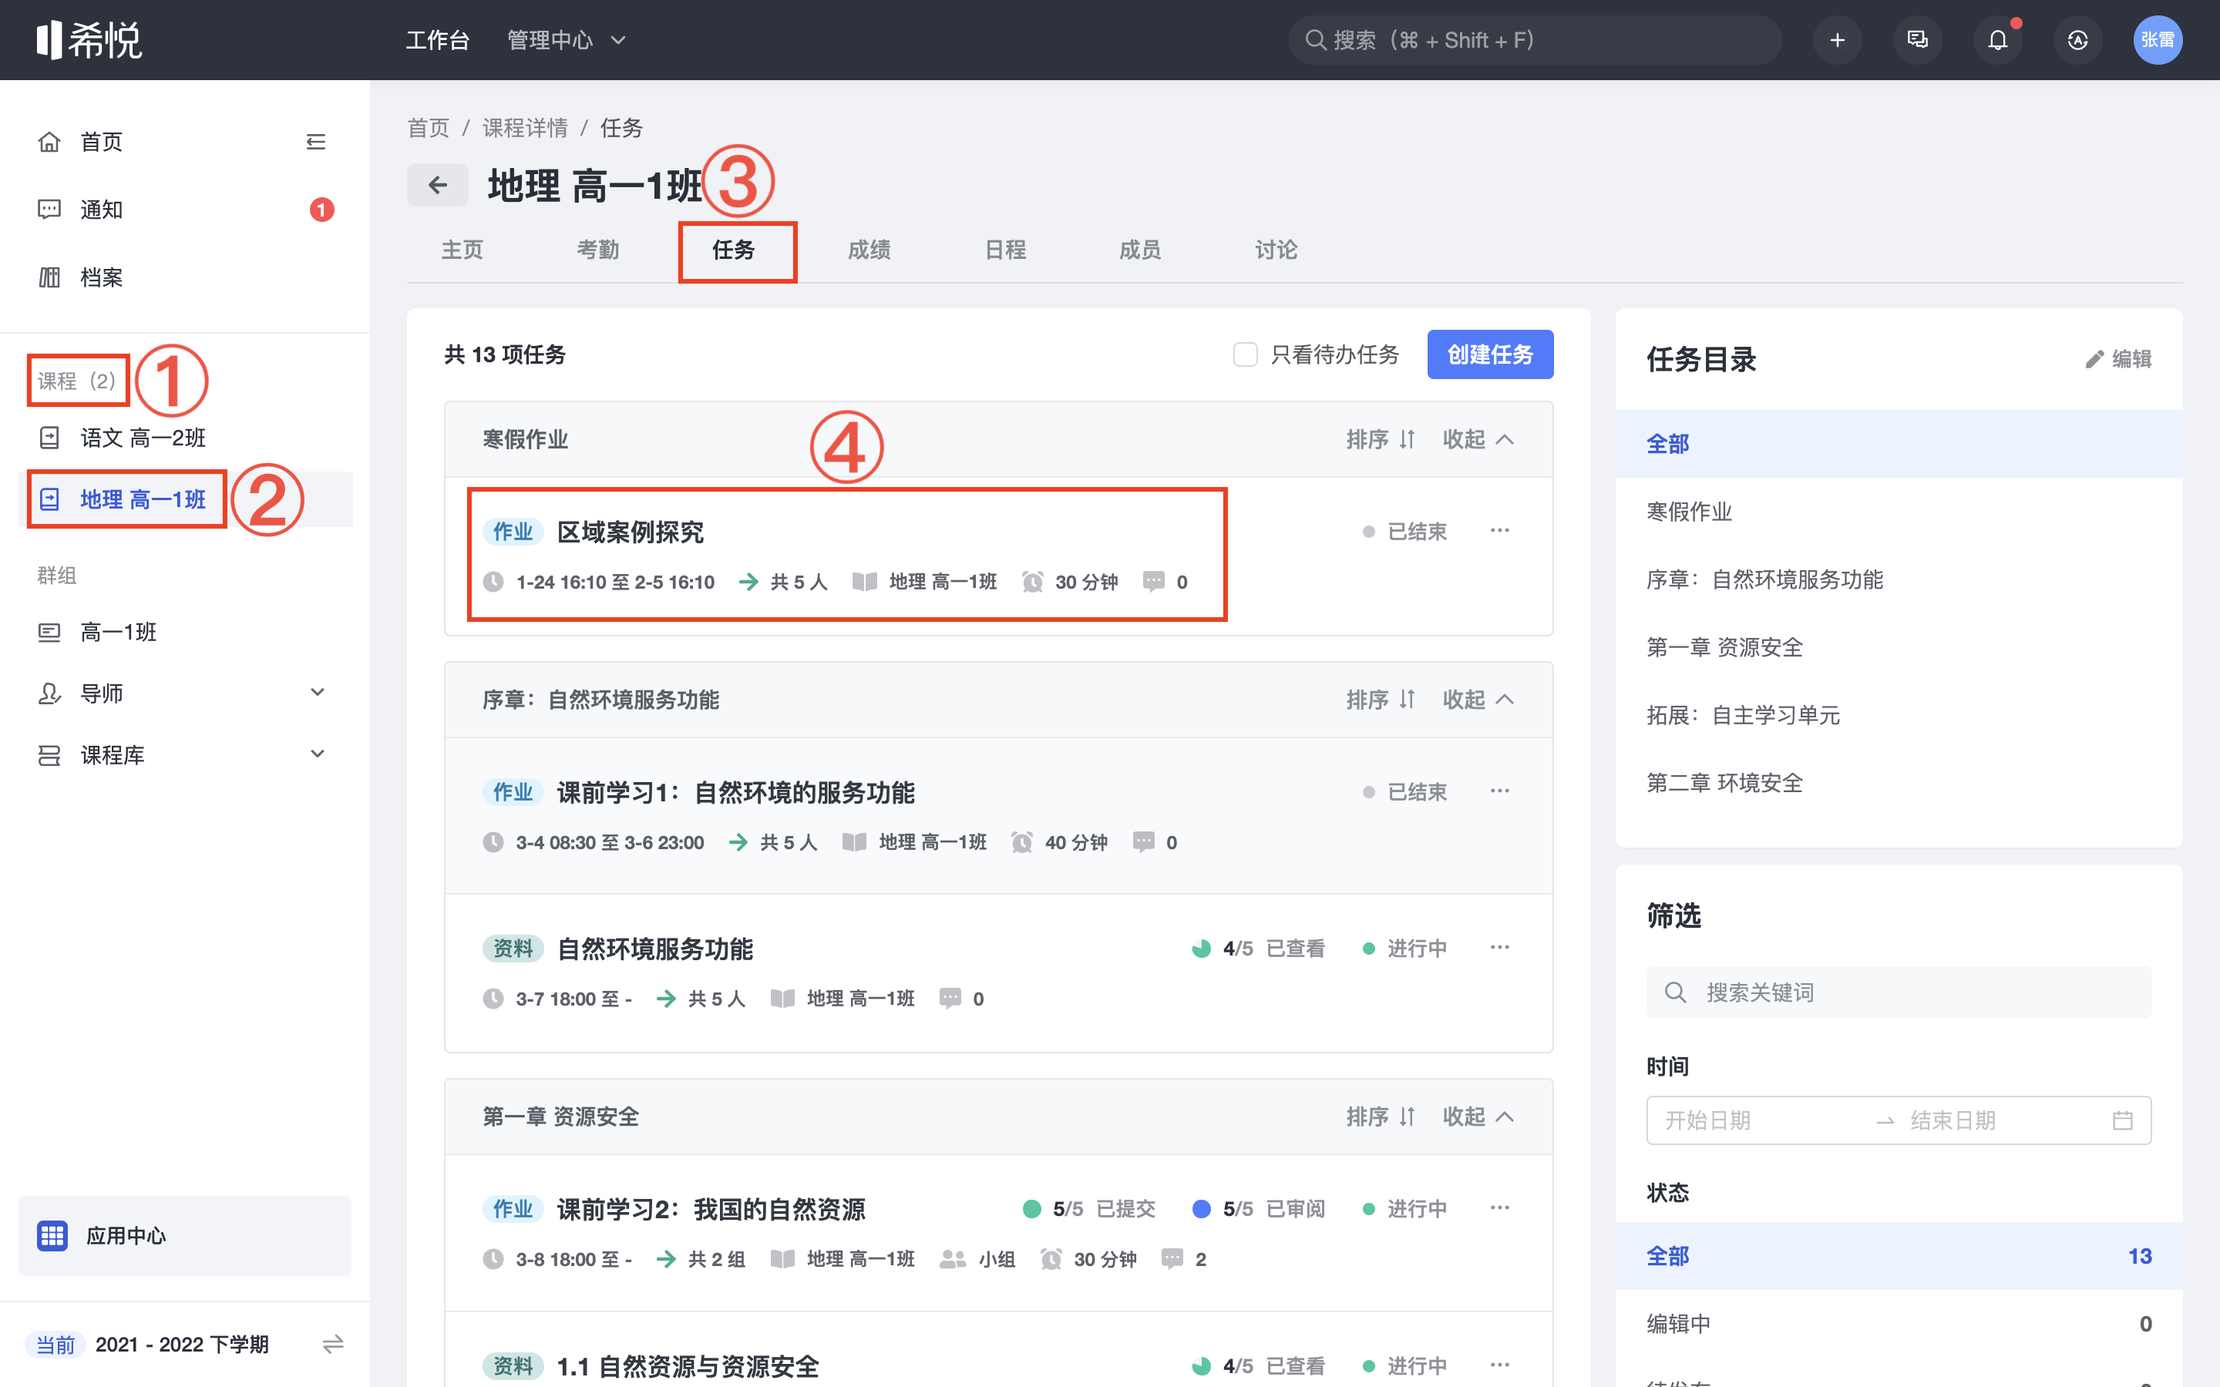Collapse the sidebar with the menu-fold icon
The width and height of the screenshot is (2220, 1387).
[x=315, y=143]
